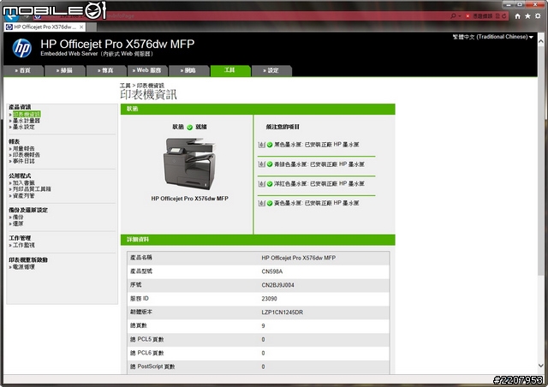Open 工作監視 sidebar link

point(24,245)
